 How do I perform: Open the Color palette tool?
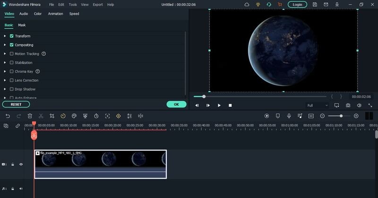pyautogui.click(x=74, y=116)
